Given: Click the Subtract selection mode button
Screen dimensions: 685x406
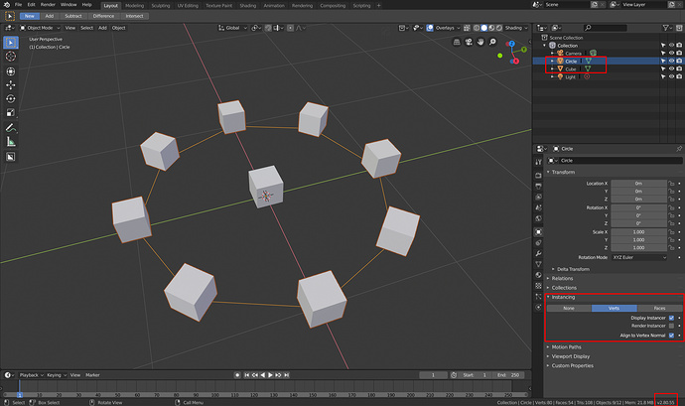Looking at the screenshot, I should pyautogui.click(x=72, y=16).
